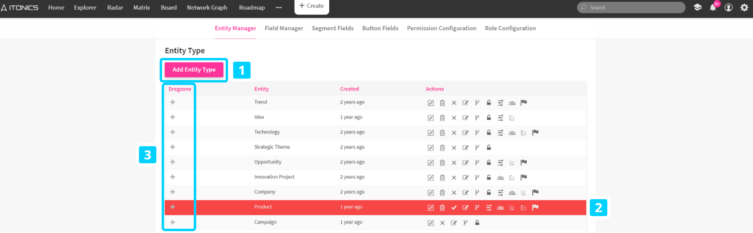The height and width of the screenshot is (233, 753).
Task: Open the notifications bell
Action: (x=713, y=7)
